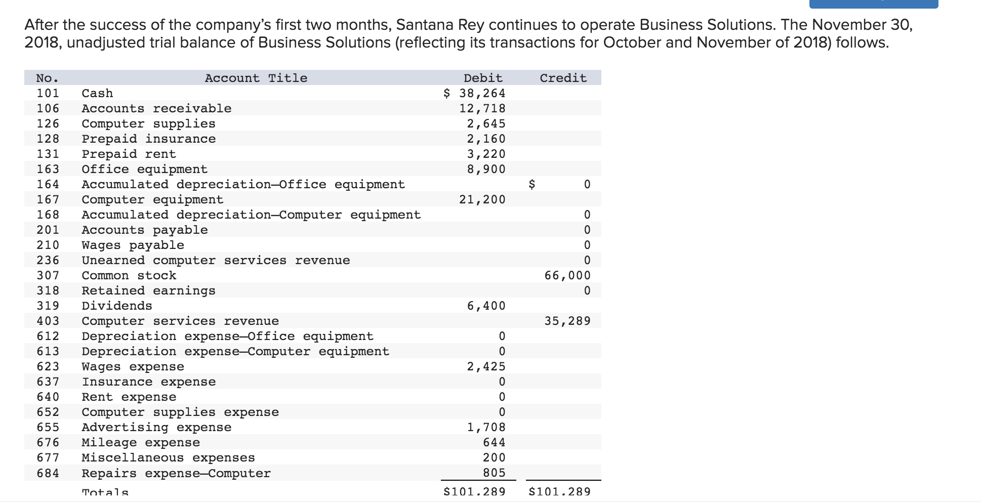This screenshot has width=981, height=504.
Task: Select the "Retained earnings" account title
Action: coord(148,290)
